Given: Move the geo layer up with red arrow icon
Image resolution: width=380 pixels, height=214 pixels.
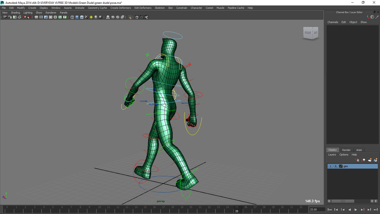Looking at the screenshot, I should (358, 160).
